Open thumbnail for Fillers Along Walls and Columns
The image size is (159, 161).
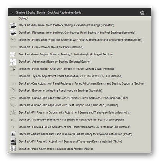[x=13, y=40]
